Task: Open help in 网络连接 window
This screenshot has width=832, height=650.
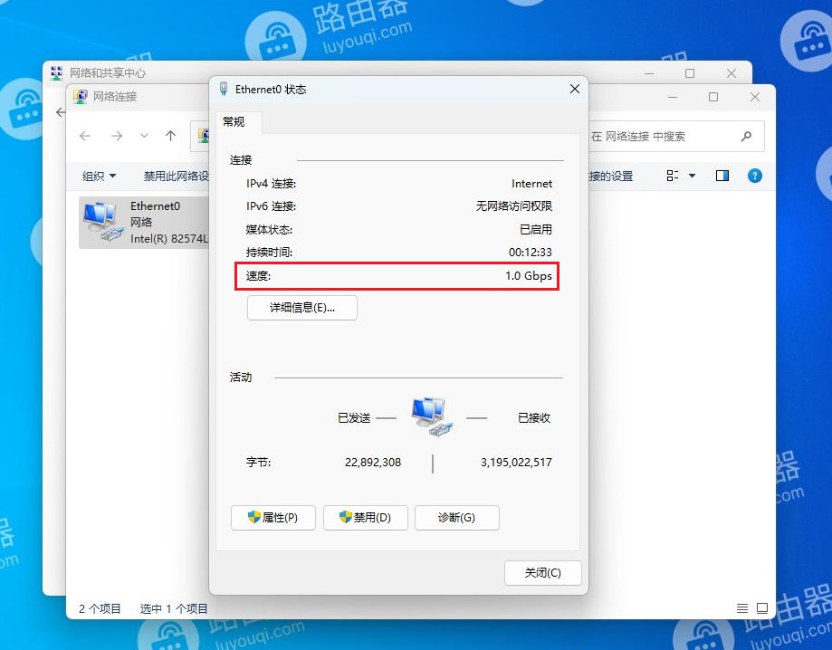Action: pyautogui.click(x=754, y=176)
